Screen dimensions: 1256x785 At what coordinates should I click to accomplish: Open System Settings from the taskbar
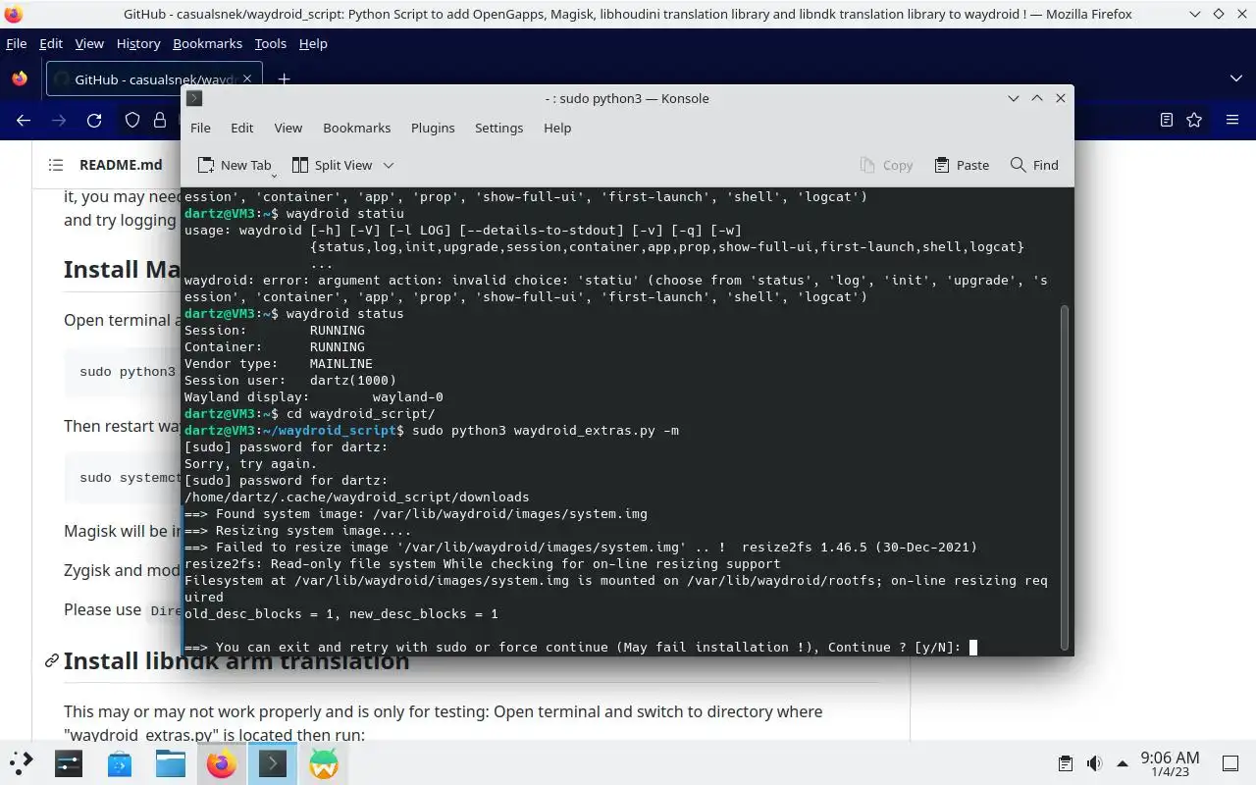click(x=69, y=763)
